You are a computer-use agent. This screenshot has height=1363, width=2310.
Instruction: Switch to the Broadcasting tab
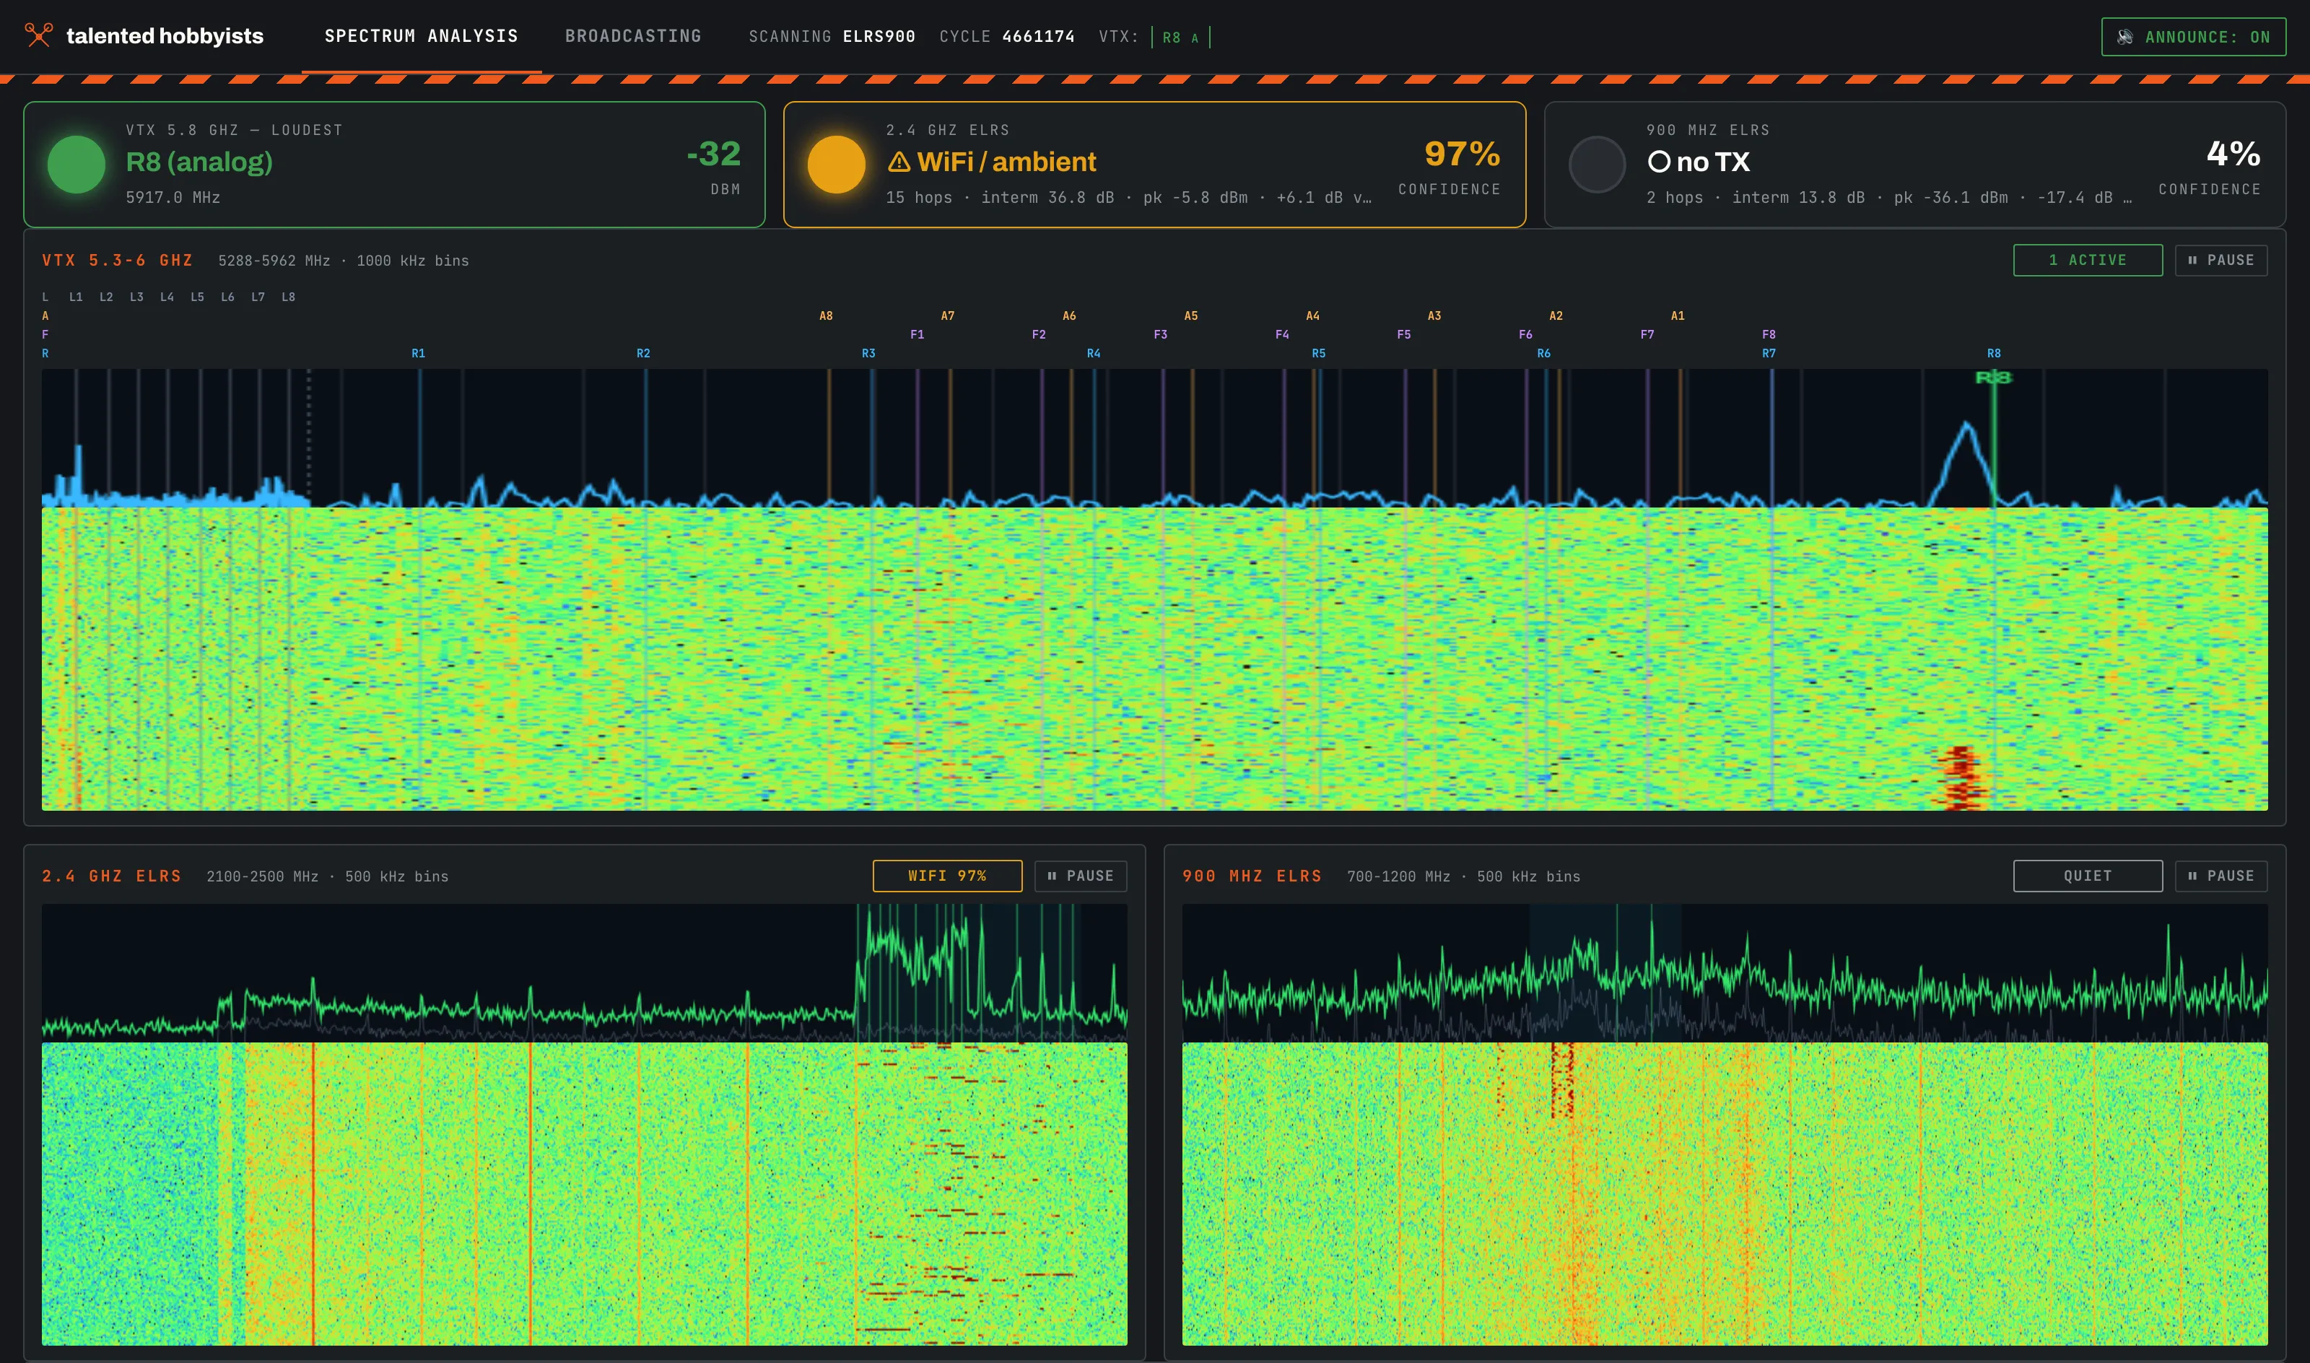(632, 36)
